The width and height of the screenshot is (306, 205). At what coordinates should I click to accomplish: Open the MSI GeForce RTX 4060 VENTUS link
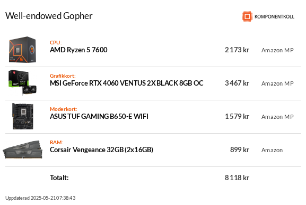pyautogui.click(x=126, y=83)
